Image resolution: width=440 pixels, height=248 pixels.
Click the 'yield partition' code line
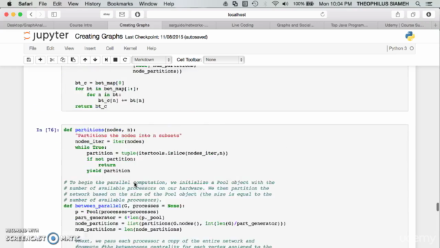click(109, 171)
